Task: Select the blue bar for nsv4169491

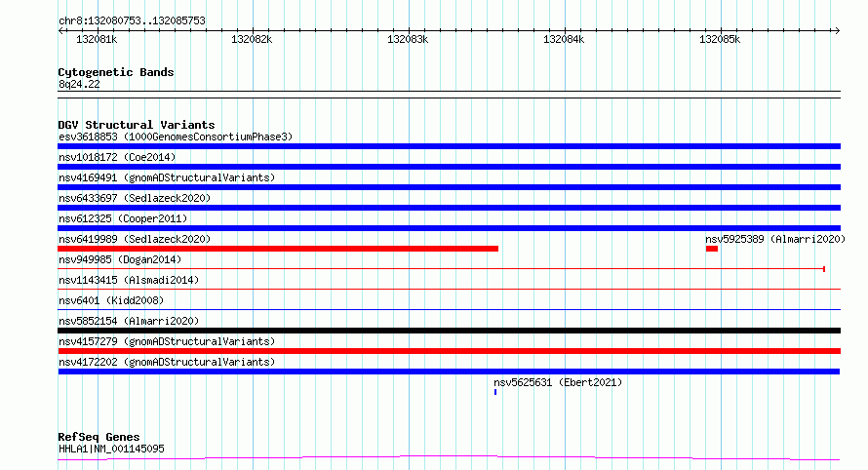Action: pos(449,187)
